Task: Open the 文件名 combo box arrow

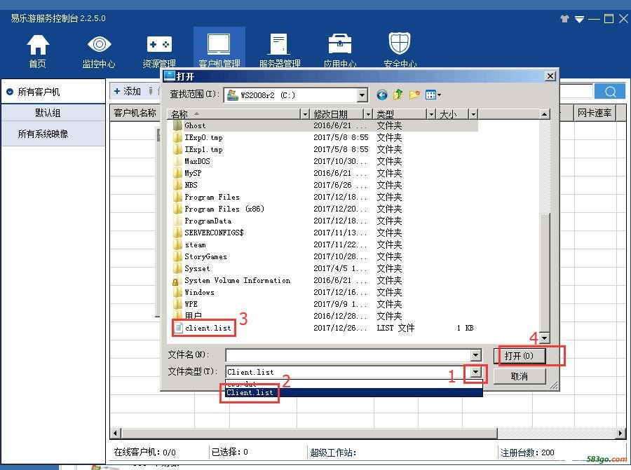Action: [475, 355]
